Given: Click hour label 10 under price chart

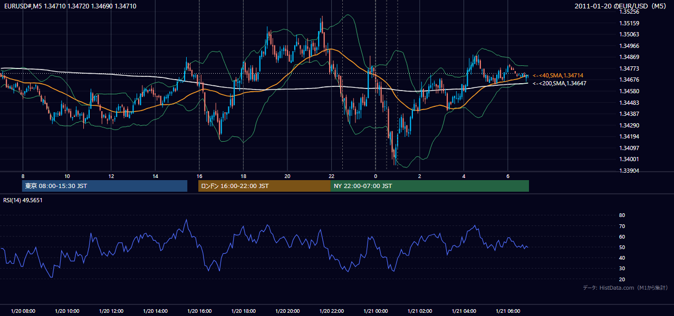Looking at the screenshot, I should click(x=67, y=176).
